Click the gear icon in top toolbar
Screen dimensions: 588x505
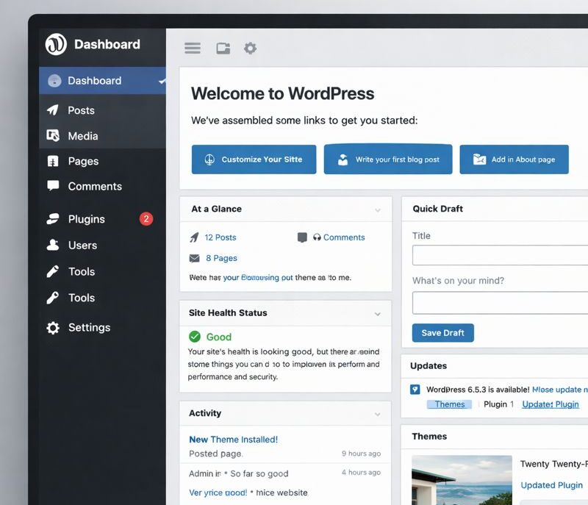(x=251, y=49)
